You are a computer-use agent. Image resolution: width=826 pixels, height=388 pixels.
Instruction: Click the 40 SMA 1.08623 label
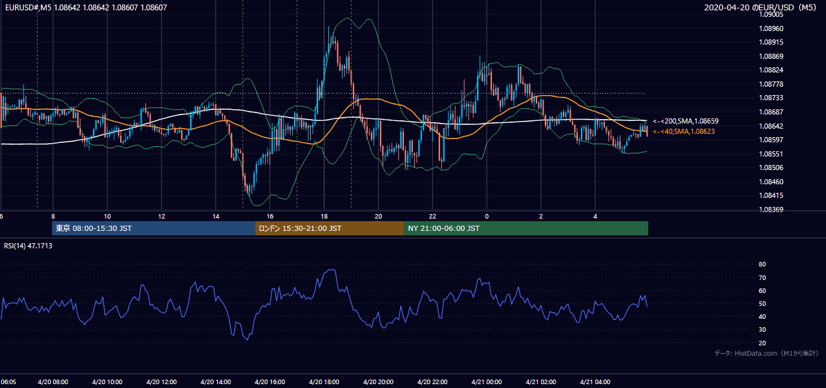click(x=684, y=131)
